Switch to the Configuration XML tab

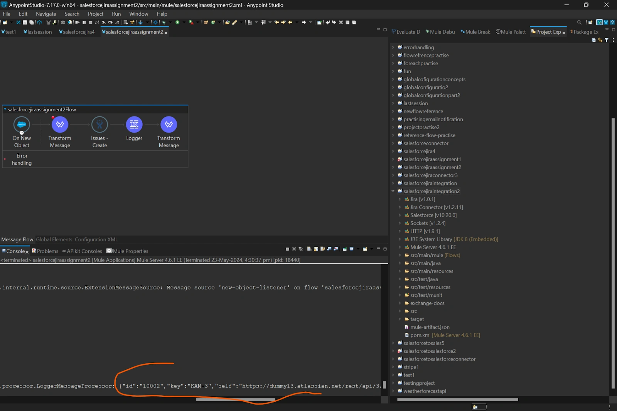(96, 239)
